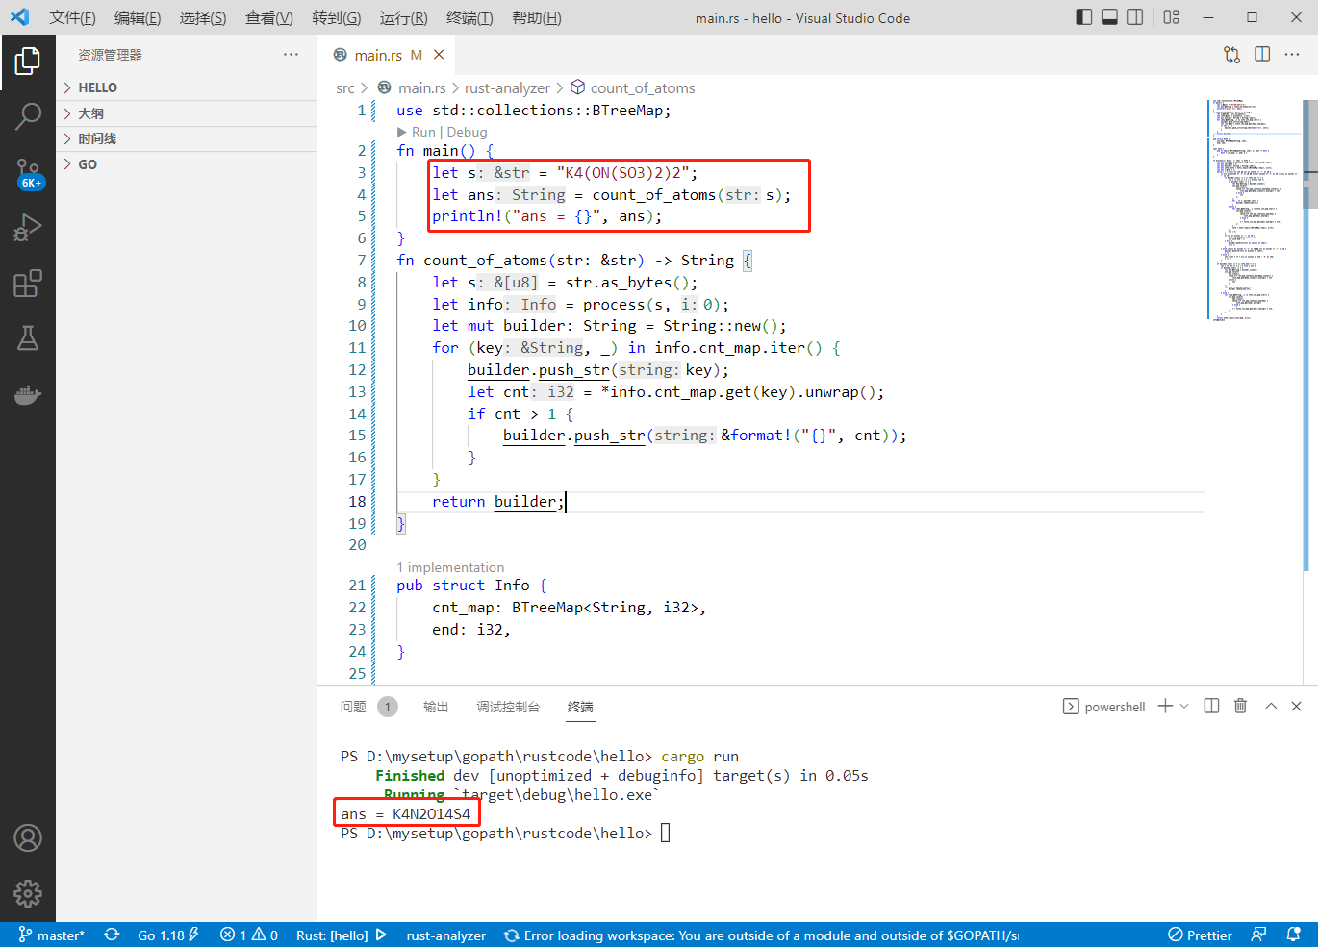The height and width of the screenshot is (947, 1319).
Task: Open the 查看(V) menu
Action: (268, 17)
